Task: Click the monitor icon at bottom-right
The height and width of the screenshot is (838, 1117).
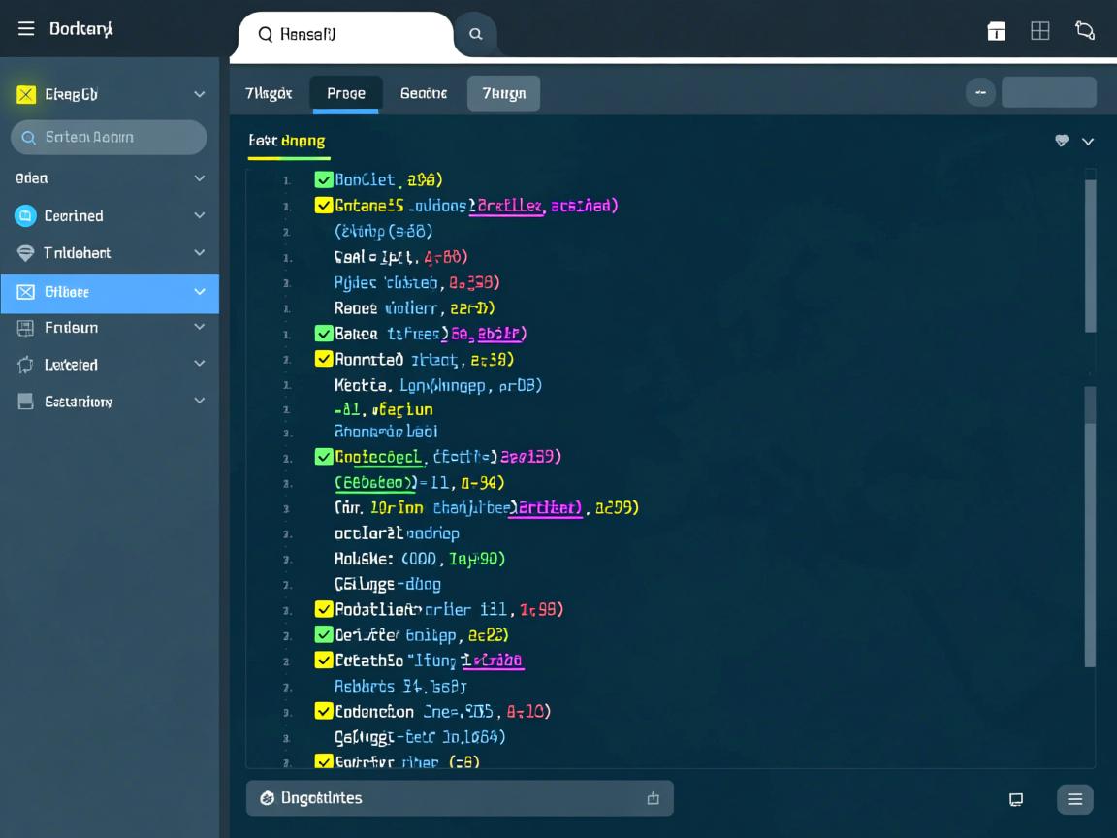Action: [x=1016, y=799]
